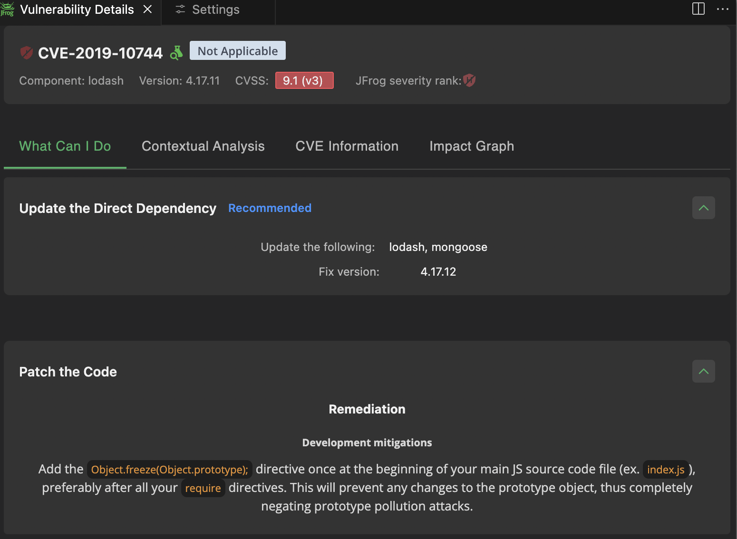Click the Recommended label

(270, 208)
